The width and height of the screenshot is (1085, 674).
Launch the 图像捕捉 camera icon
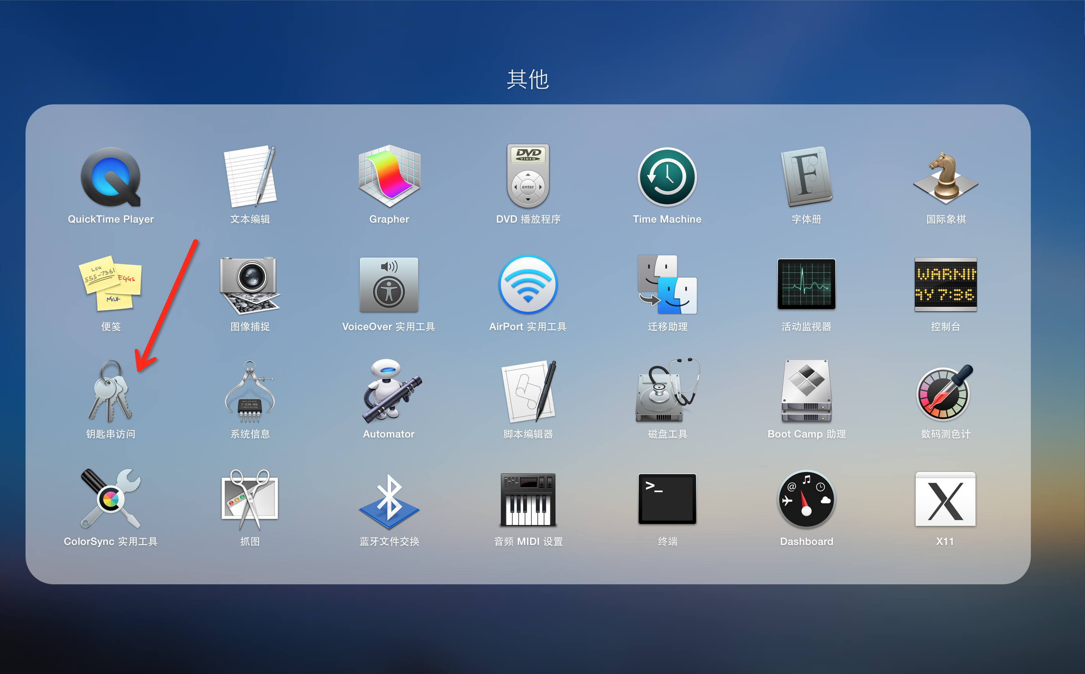[x=250, y=285]
